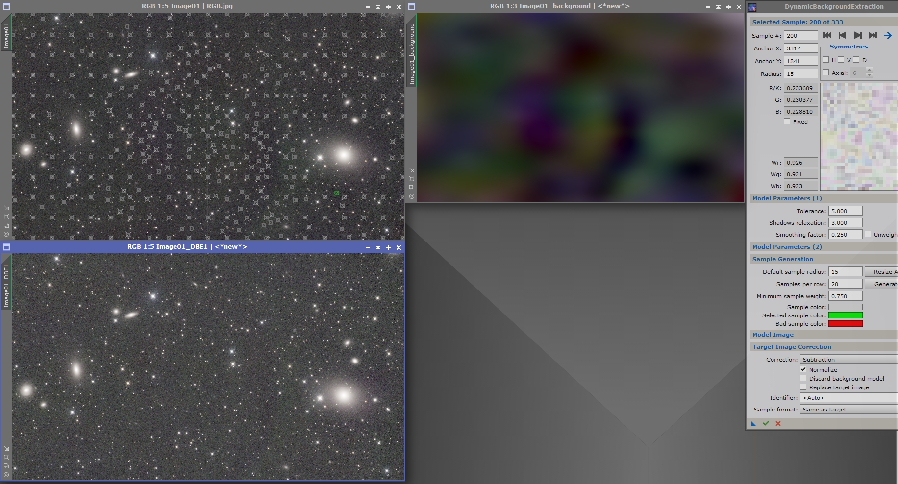The image size is (898, 484).
Task: Expand the Model Image section
Action: [x=824, y=335]
